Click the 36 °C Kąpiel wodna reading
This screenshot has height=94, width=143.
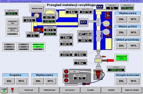coord(80,78)
